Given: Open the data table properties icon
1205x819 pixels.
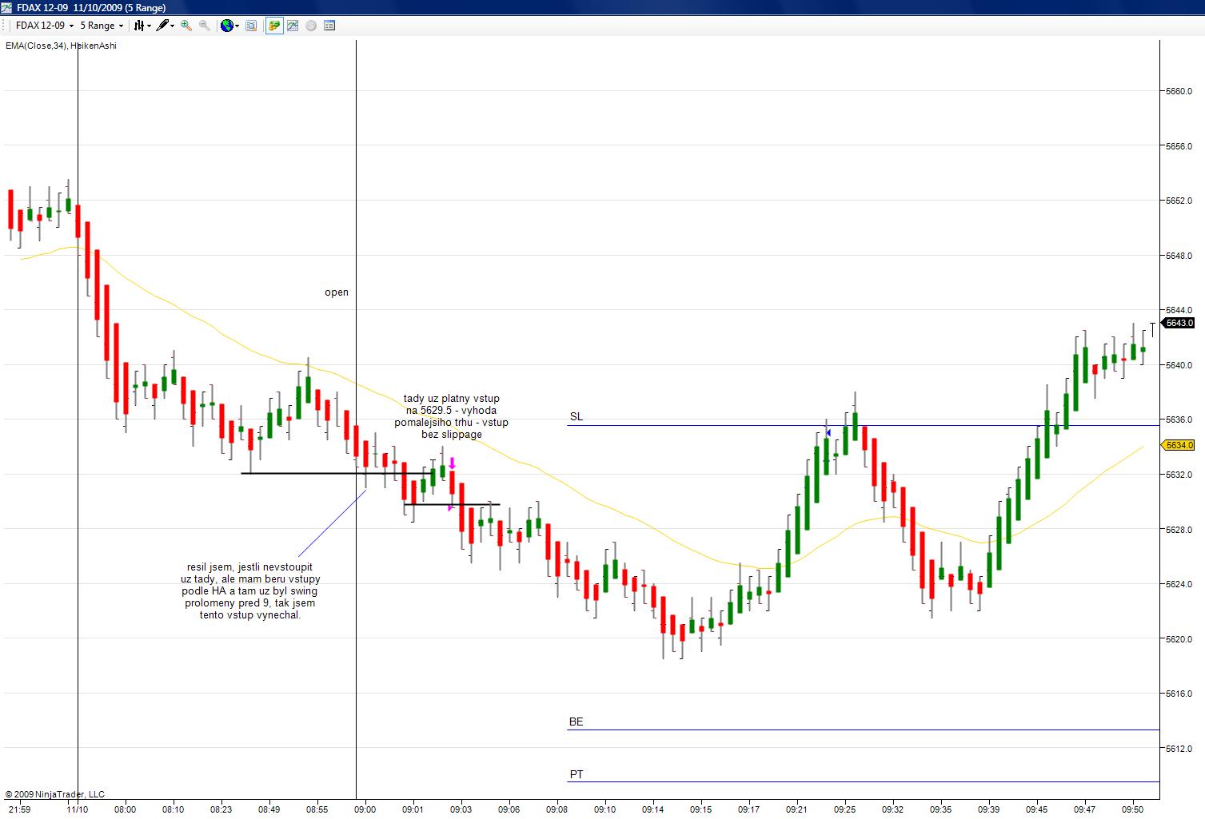Looking at the screenshot, I should [329, 26].
